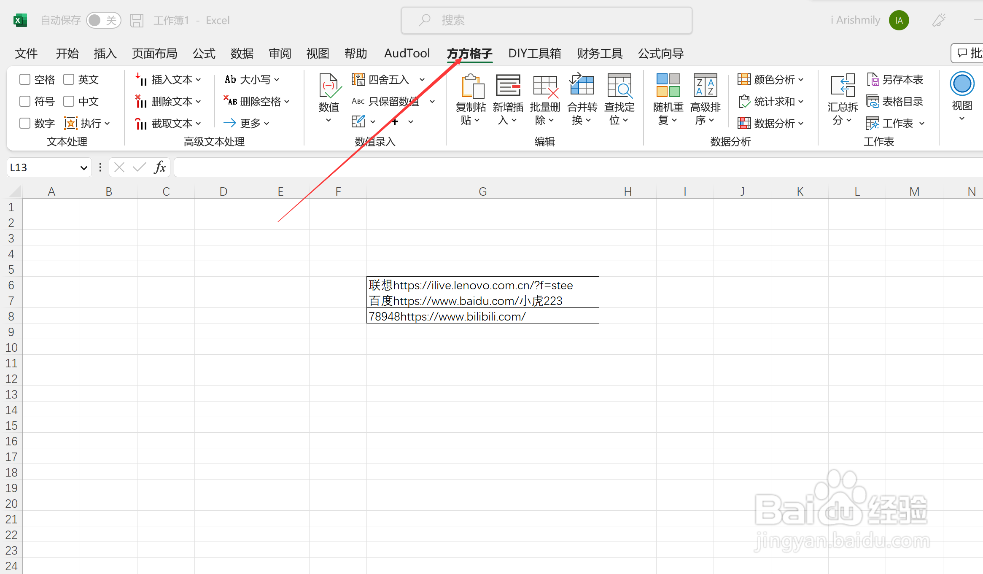Screen dimensions: 983x574
Task: Click the select-all corner triangle
Action: point(16,191)
